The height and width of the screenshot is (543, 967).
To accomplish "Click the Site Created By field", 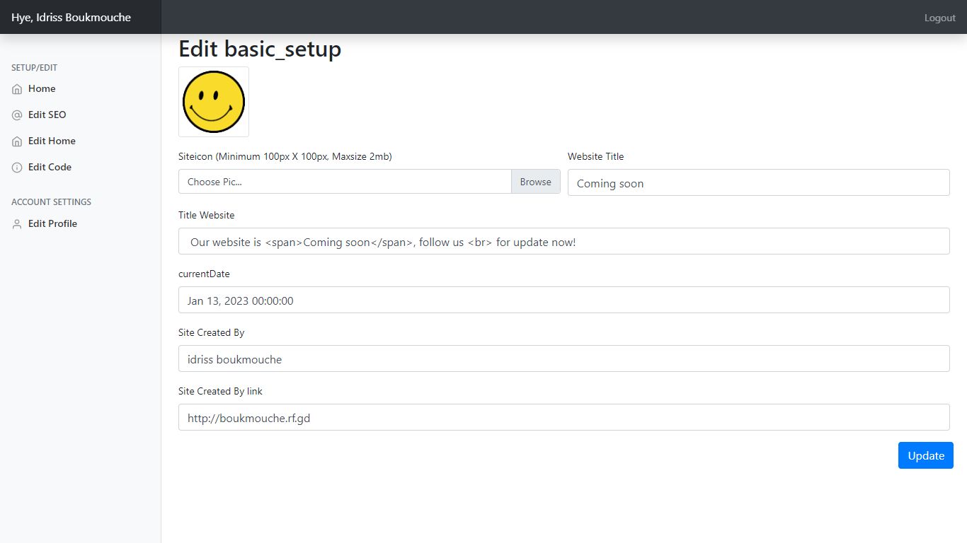I will (564, 358).
